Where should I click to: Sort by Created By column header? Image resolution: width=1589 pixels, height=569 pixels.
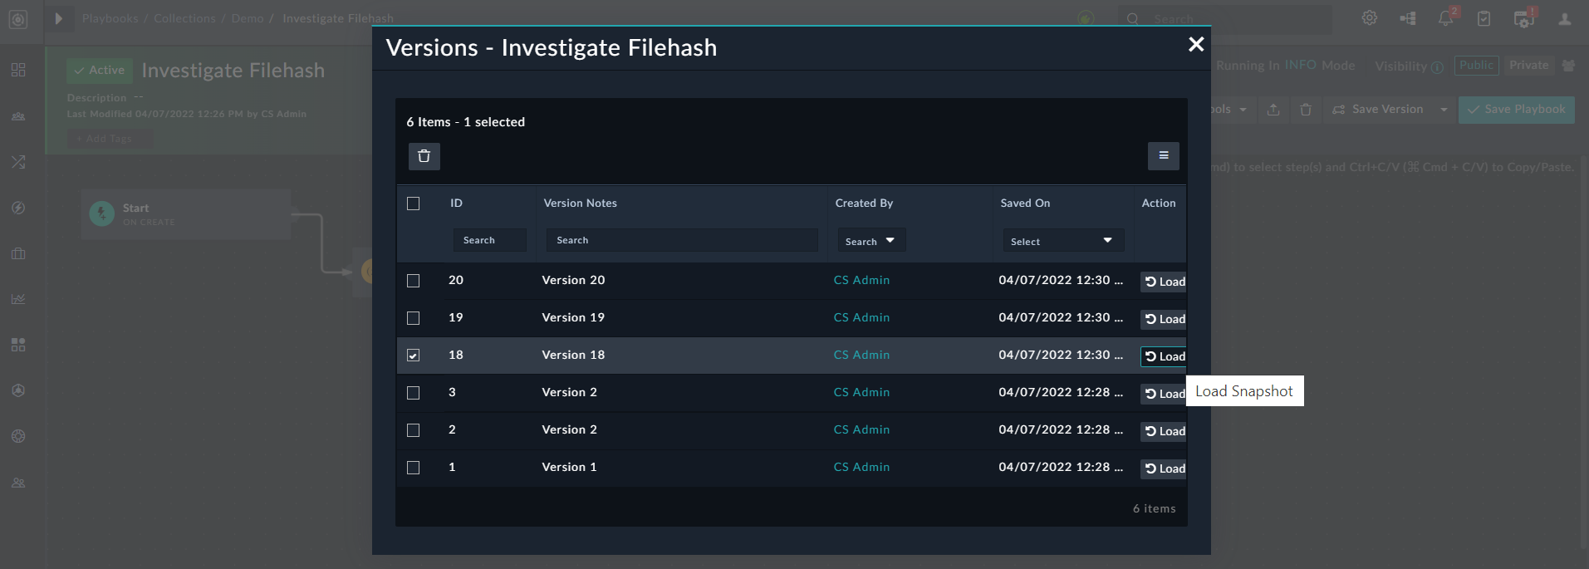click(x=864, y=203)
